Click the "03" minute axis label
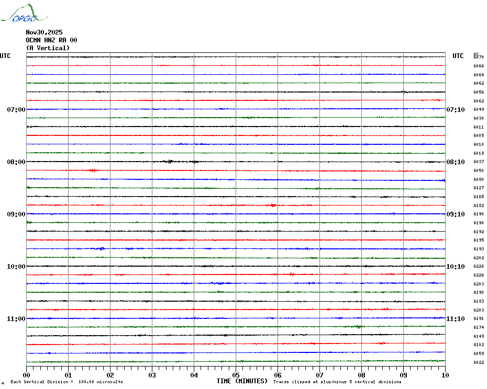 pyautogui.click(x=152, y=375)
